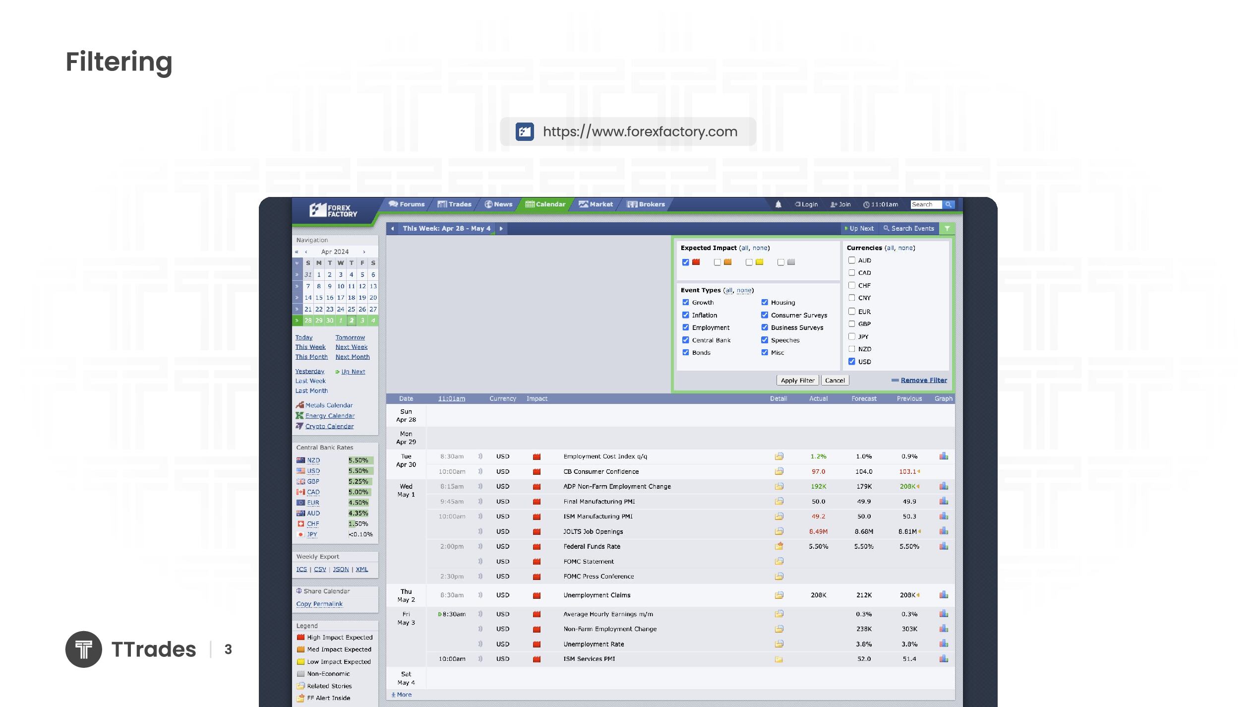Open detail folder for Unemployment Claims
Viewport: 1256px width, 707px height.
click(779, 595)
